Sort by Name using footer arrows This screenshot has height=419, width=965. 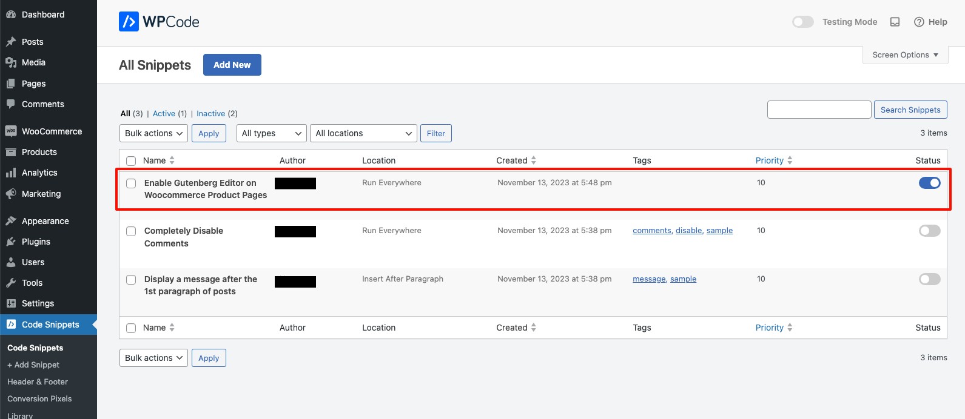pos(172,328)
